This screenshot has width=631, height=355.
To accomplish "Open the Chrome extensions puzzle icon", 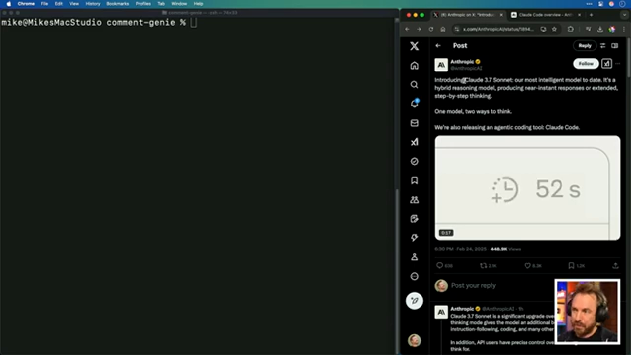I will pyautogui.click(x=571, y=29).
